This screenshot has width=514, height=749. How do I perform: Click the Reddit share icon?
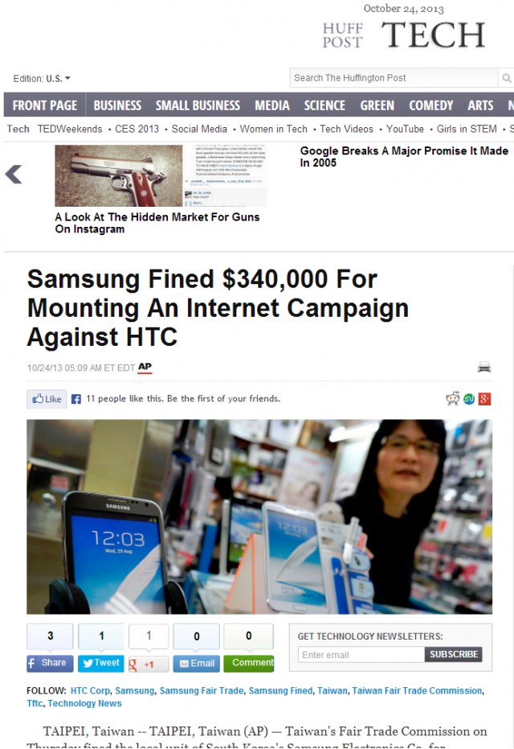pos(452,398)
